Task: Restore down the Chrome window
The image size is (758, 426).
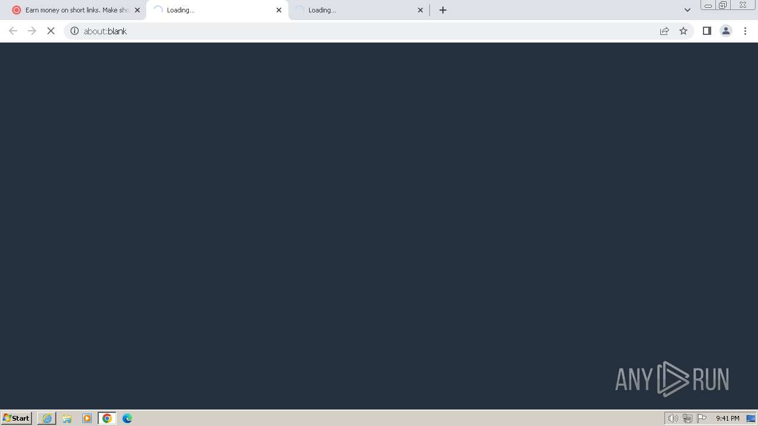Action: [x=723, y=5]
